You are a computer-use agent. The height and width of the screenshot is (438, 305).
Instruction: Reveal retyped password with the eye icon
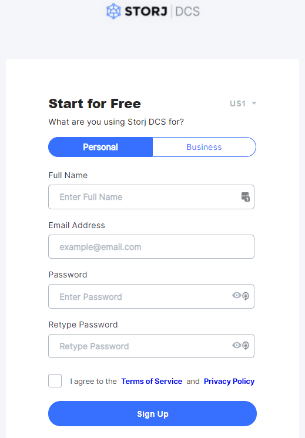point(237,345)
